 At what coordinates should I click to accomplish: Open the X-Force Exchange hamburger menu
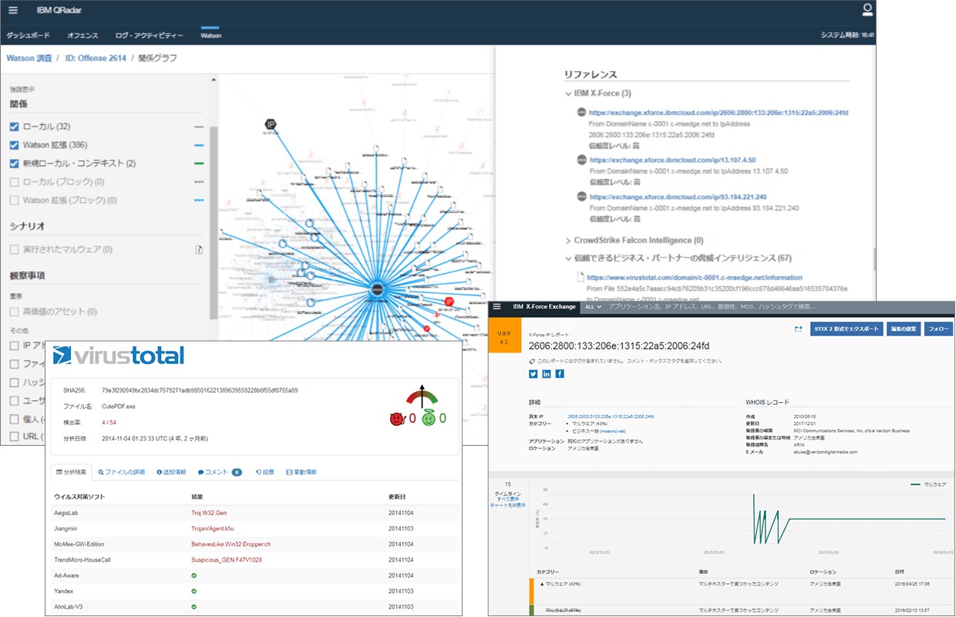pos(497,306)
